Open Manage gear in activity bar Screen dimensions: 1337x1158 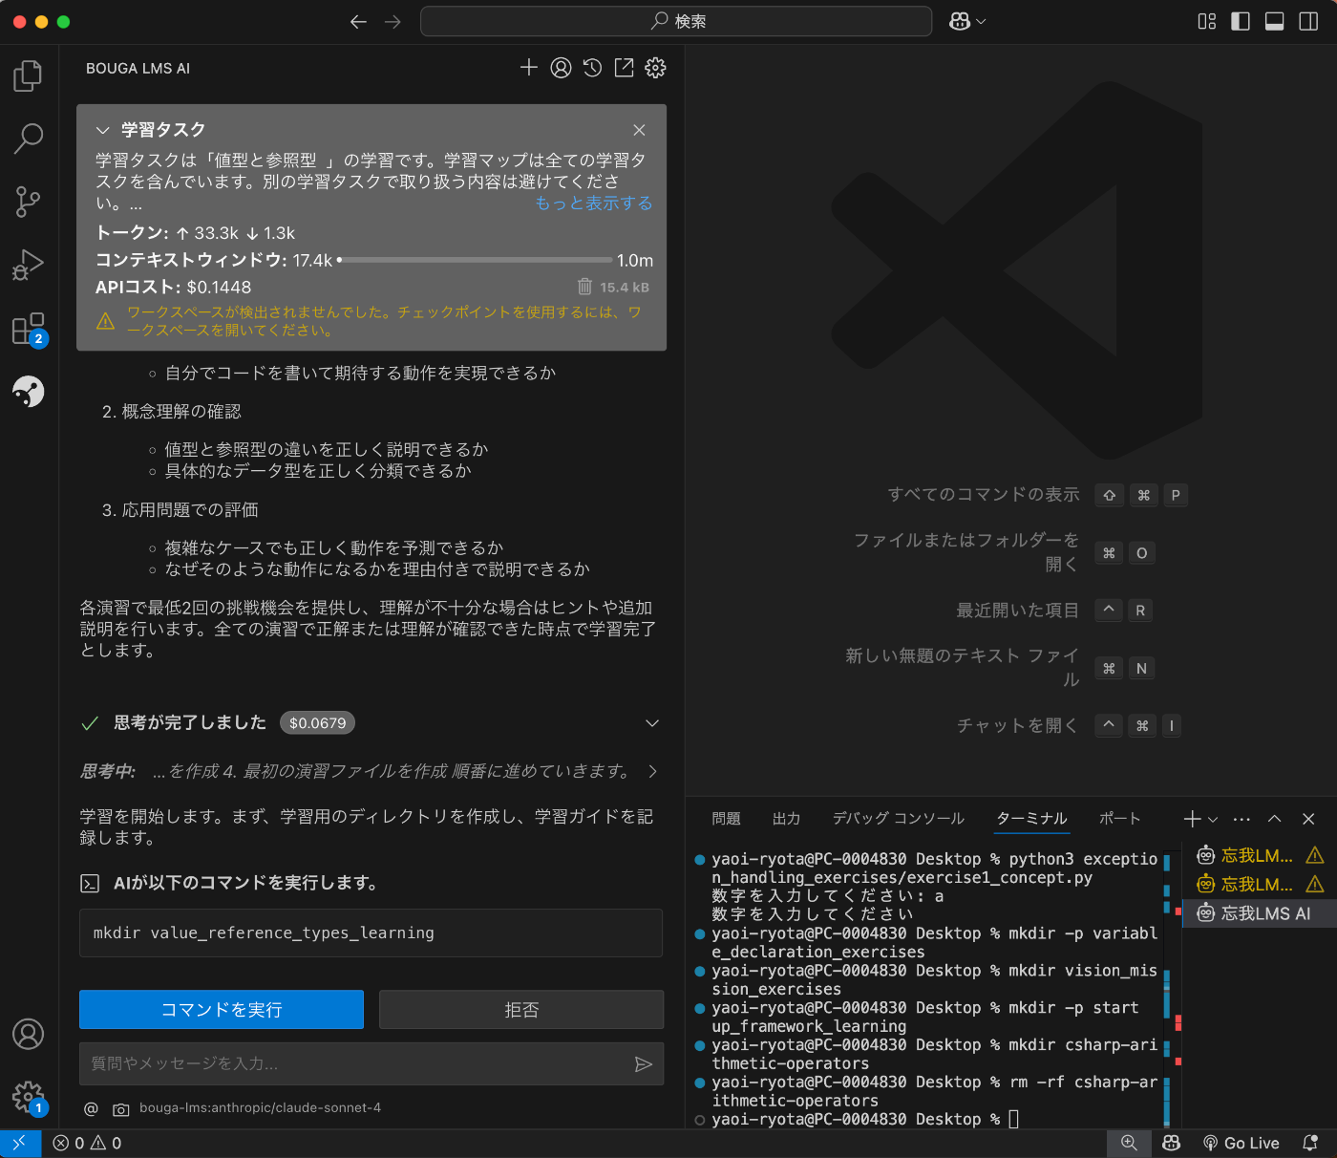(29, 1097)
